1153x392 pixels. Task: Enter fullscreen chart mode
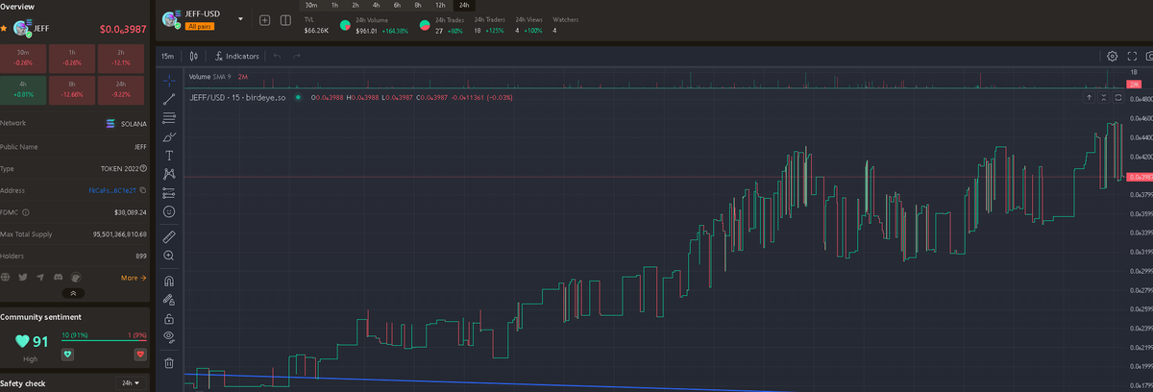[x=1131, y=56]
